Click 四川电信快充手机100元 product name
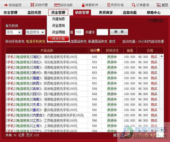This screenshot has width=170, height=142. click(61, 94)
